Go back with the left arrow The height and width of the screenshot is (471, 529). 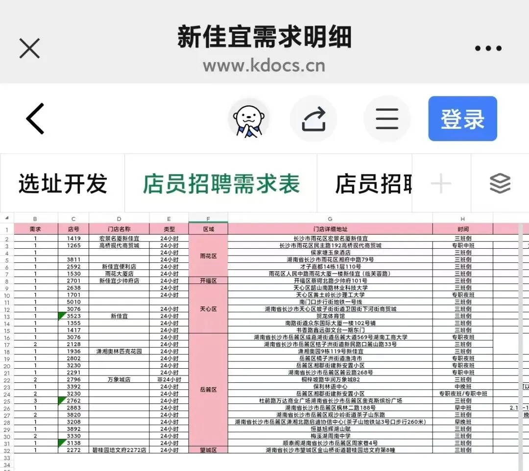[35, 118]
